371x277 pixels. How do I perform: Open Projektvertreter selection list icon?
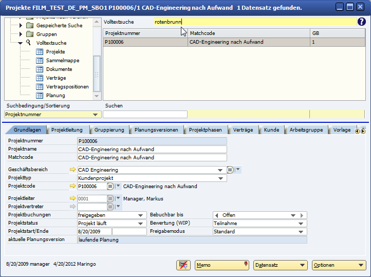pos(110,207)
